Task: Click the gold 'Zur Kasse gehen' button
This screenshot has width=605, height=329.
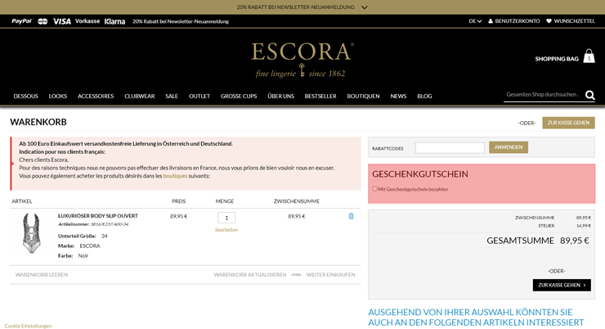Action: [568, 123]
